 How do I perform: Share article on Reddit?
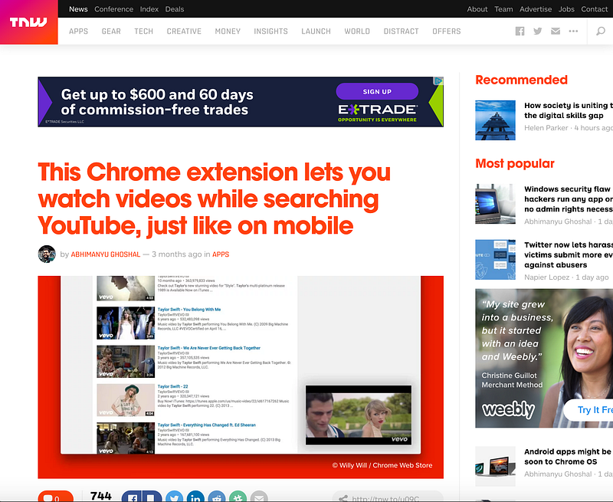(217, 497)
